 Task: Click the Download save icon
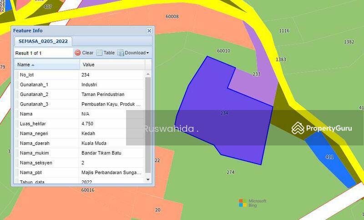(x=121, y=53)
